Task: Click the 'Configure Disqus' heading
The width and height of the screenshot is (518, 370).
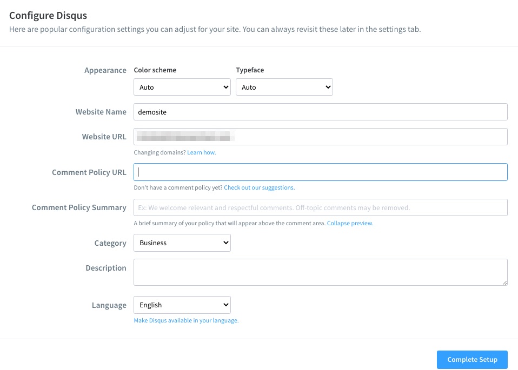Action: pyautogui.click(x=48, y=16)
